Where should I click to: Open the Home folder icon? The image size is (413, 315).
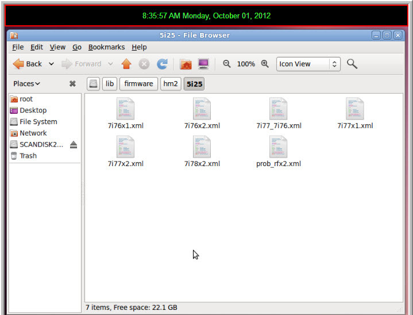tap(186, 64)
